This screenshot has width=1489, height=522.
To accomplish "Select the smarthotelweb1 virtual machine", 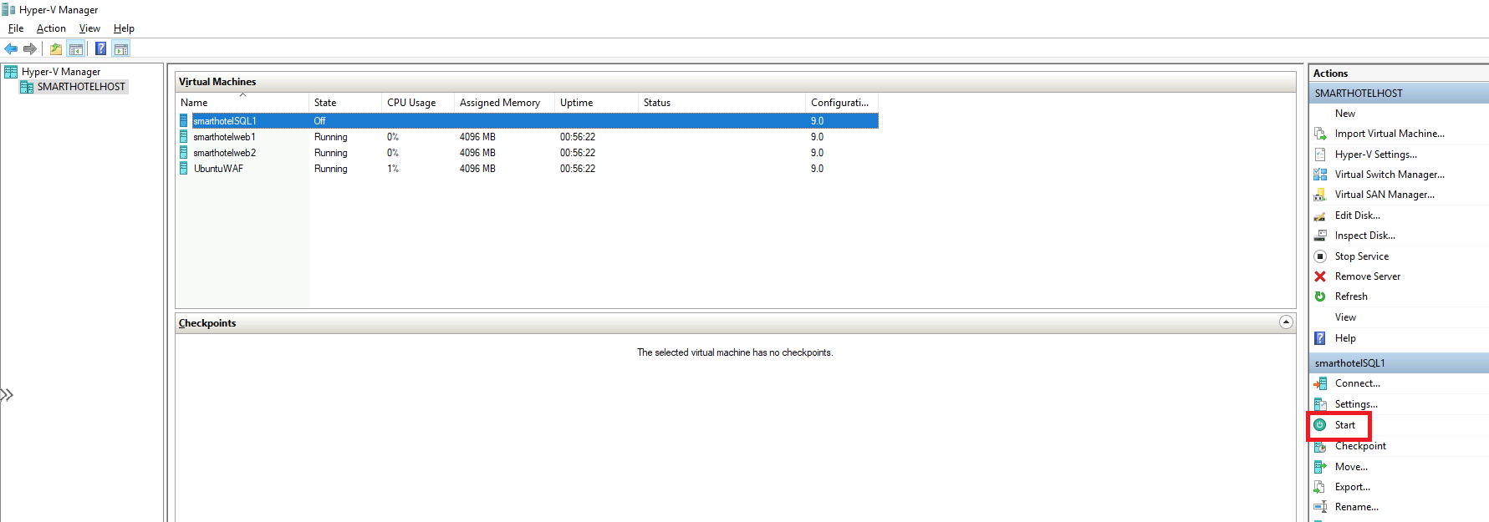I will [224, 137].
